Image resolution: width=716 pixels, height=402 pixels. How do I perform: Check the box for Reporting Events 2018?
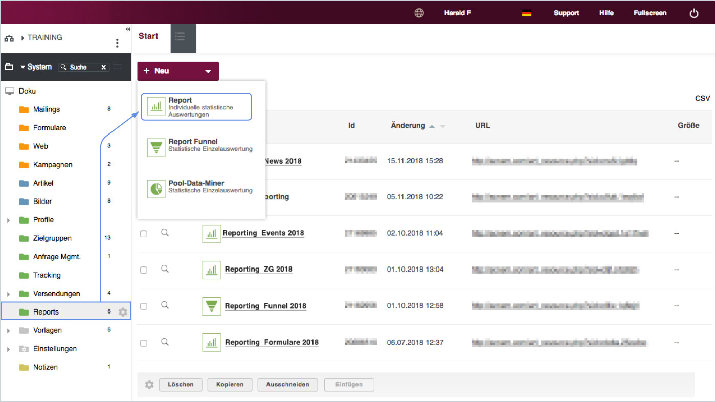click(144, 234)
